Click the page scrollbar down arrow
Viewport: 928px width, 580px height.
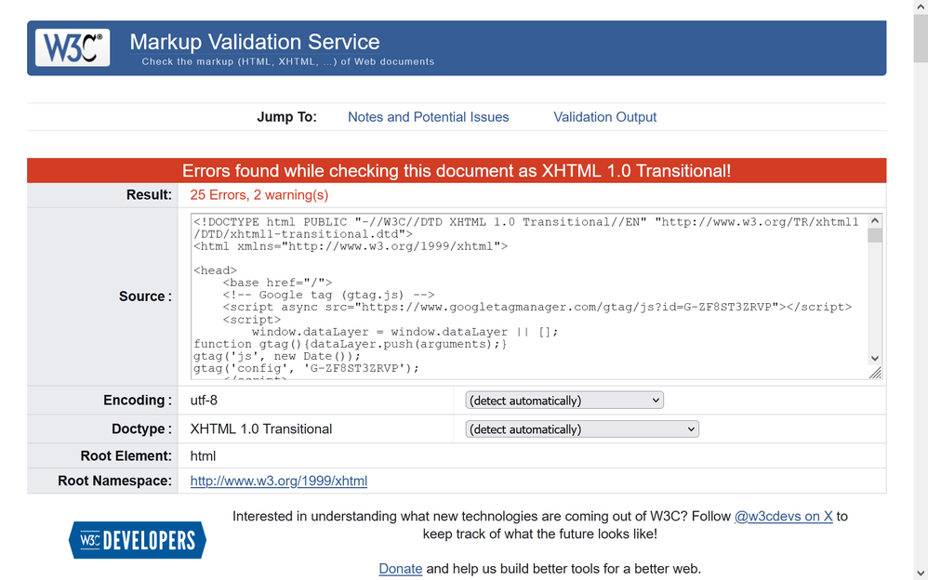(x=920, y=573)
